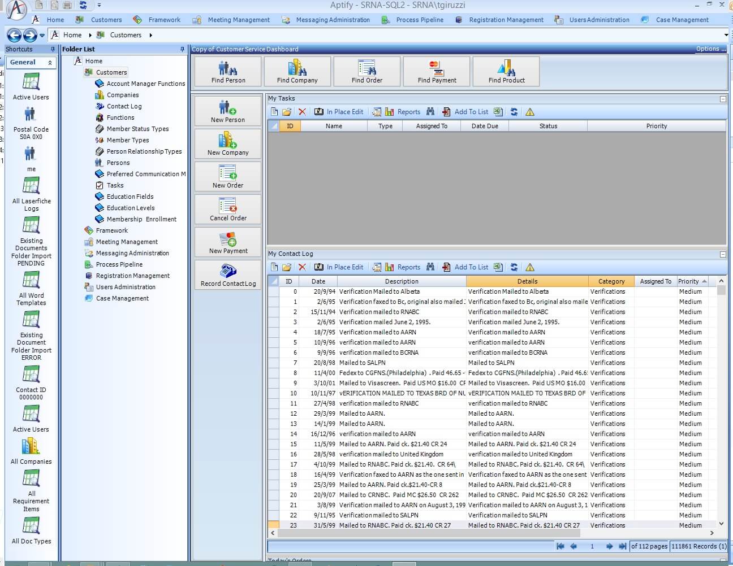733x566 pixels.
Task: Click the forward navigation arrow
Action: tap(30, 35)
